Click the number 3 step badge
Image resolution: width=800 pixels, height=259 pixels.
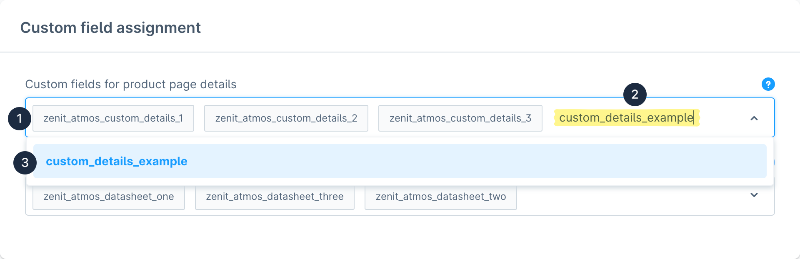pyautogui.click(x=25, y=162)
